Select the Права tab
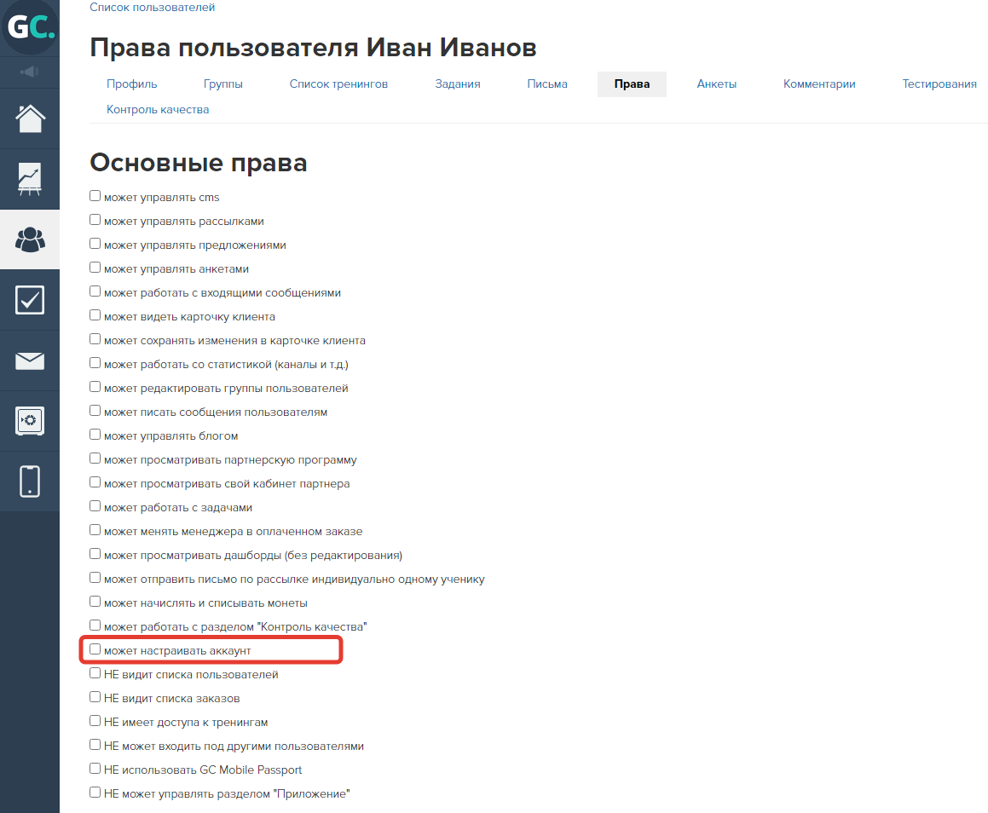The width and height of the screenshot is (988, 813). click(x=632, y=84)
